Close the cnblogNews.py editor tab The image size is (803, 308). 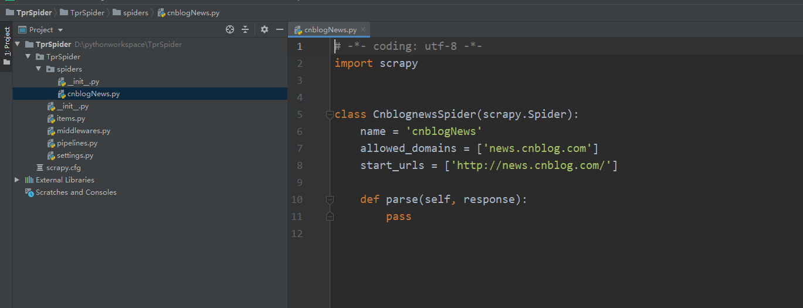(x=364, y=29)
